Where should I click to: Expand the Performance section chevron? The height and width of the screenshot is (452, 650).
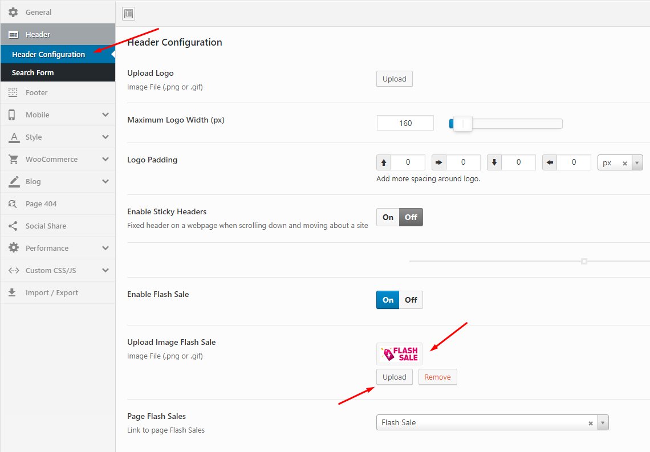coord(105,248)
